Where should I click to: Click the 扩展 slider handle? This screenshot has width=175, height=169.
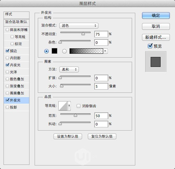click(x=60, y=77)
